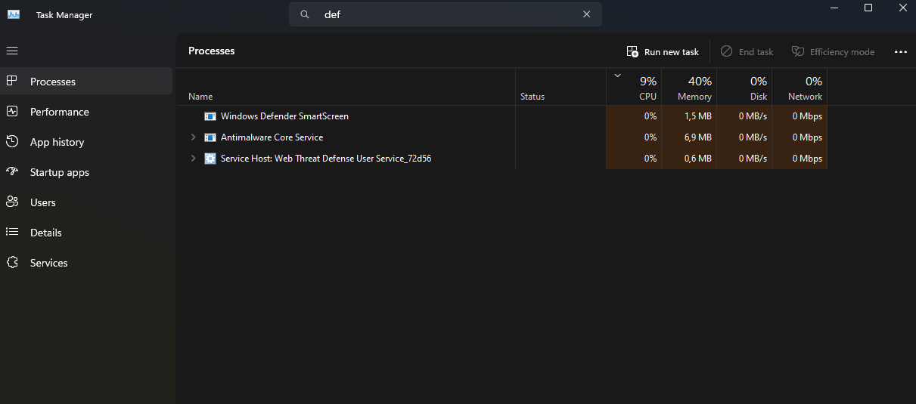916x404 pixels.
Task: Expand the Antimalware Core Service group
Action: pyautogui.click(x=193, y=137)
